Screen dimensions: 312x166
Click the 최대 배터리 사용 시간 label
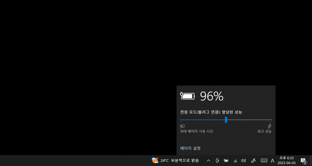pos(197,131)
